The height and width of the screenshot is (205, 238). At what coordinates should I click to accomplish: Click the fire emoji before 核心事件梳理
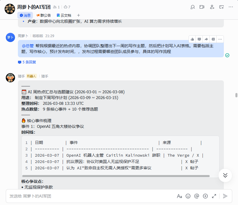pos(23,121)
